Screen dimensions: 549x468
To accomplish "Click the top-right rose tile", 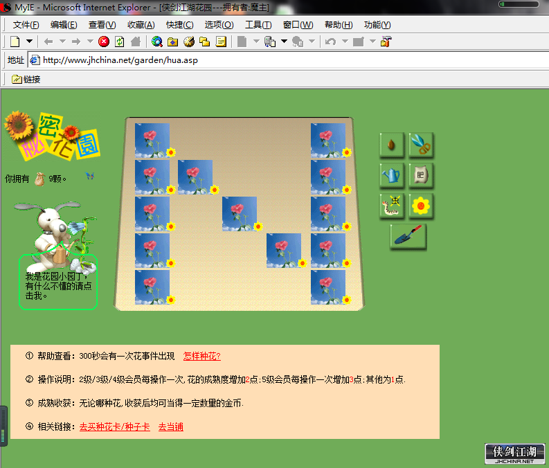I will [328, 141].
